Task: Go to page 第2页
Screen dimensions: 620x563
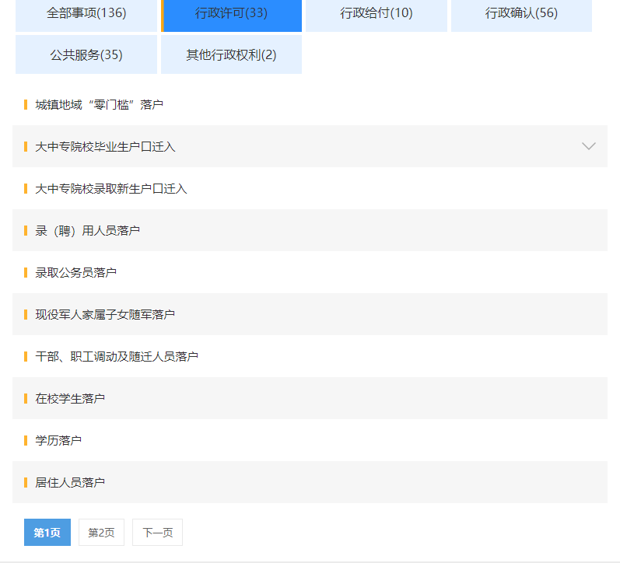Action: 101,532
